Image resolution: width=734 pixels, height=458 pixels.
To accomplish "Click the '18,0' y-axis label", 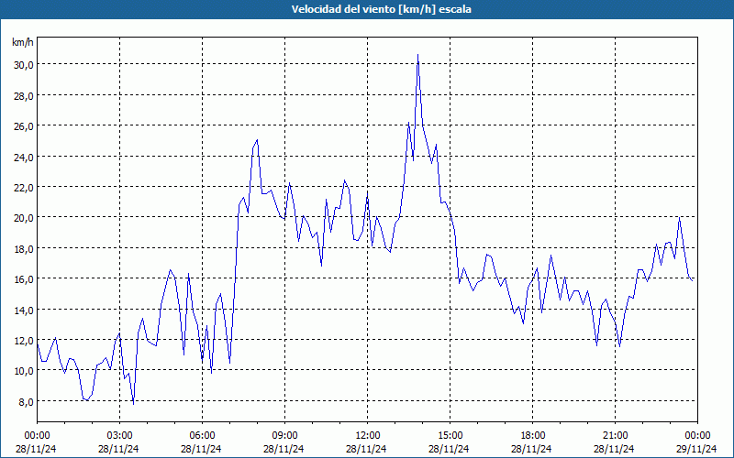I will pos(24,248).
